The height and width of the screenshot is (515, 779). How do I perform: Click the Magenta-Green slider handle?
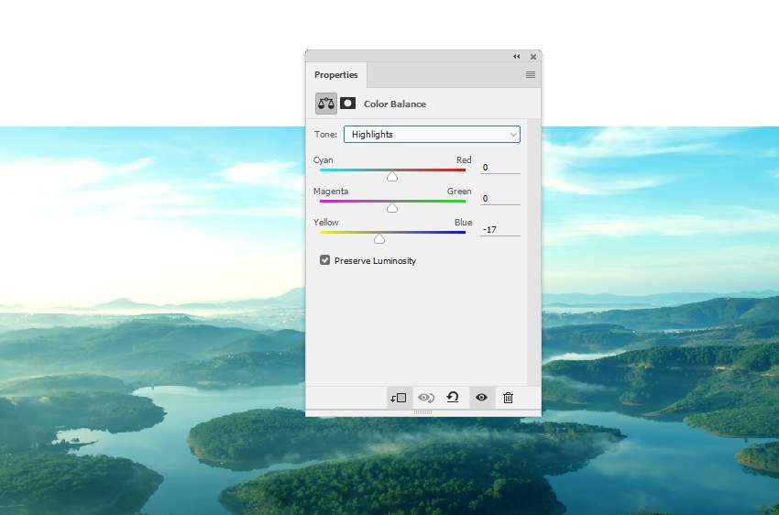pos(392,208)
